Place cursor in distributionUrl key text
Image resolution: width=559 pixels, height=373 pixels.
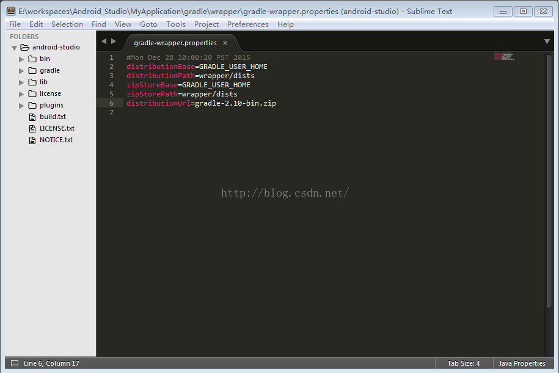[x=159, y=103]
